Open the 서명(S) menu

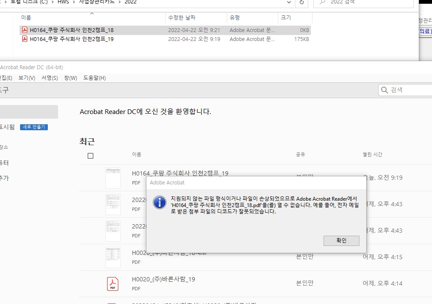tap(50, 78)
